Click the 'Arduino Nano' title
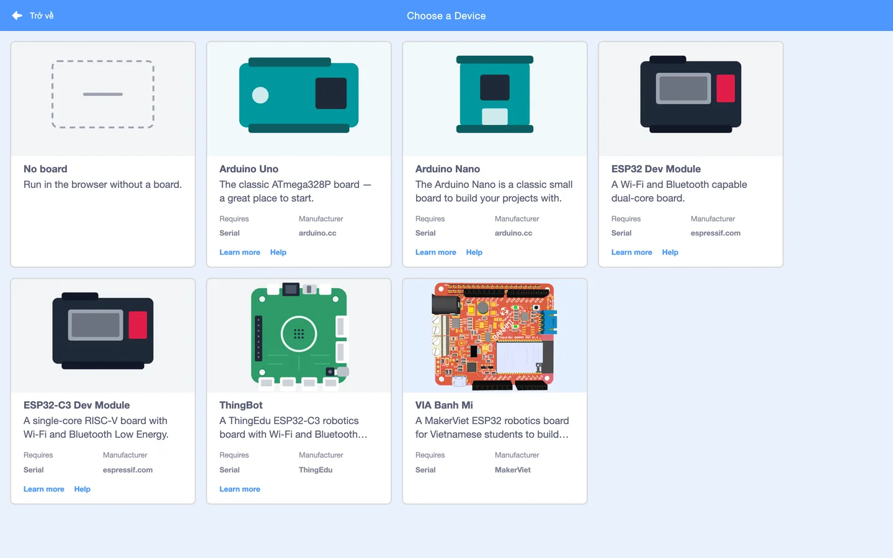 coord(448,169)
